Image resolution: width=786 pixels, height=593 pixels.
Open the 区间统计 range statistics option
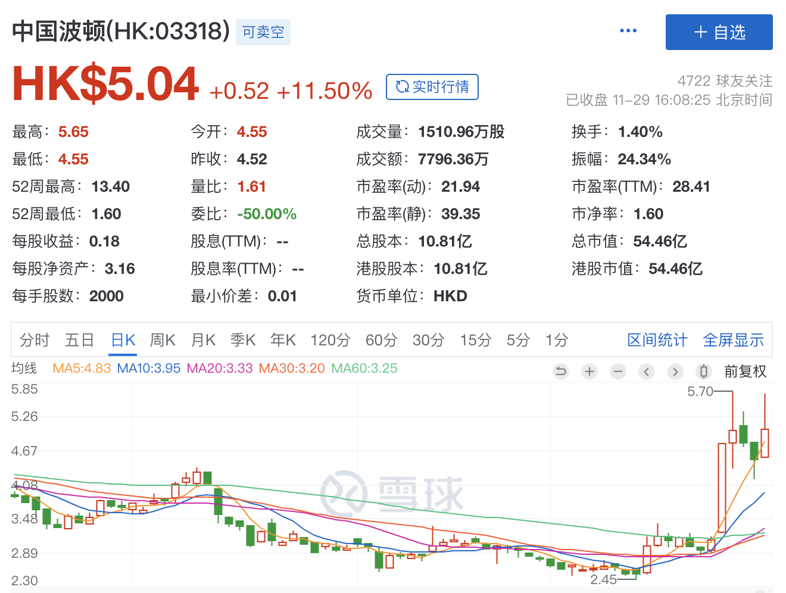[x=657, y=339]
